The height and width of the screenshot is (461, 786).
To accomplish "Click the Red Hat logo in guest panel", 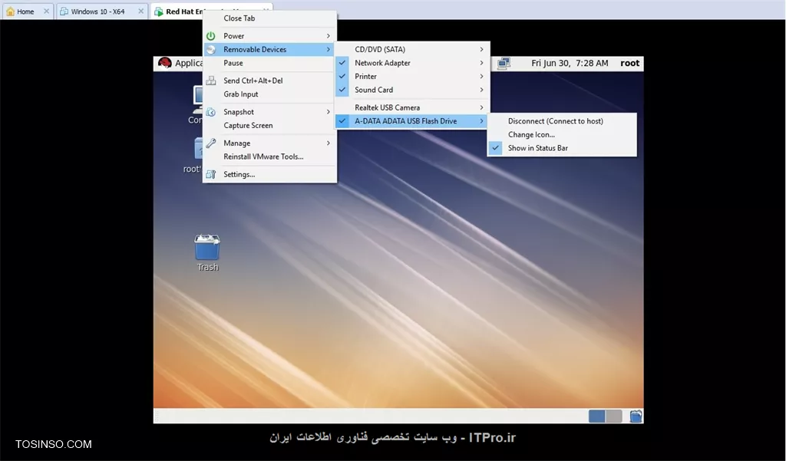I will click(164, 63).
